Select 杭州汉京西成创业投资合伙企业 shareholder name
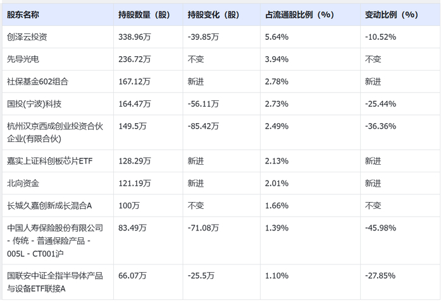Screen dimensions: 443x303 (x=54, y=132)
